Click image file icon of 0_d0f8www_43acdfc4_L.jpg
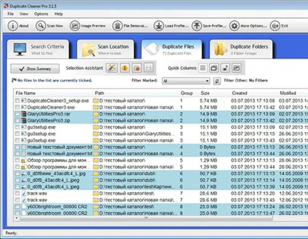The width and height of the screenshot is (308, 239). tap(24, 174)
